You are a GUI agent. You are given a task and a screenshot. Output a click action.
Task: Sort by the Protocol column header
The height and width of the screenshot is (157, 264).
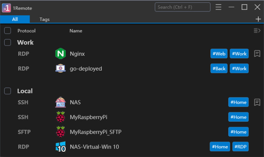click(27, 31)
